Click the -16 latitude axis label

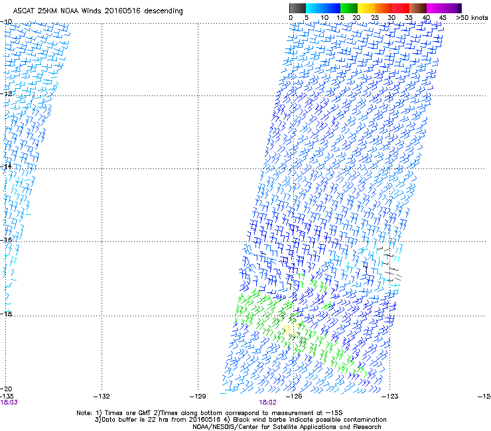coord(6,239)
